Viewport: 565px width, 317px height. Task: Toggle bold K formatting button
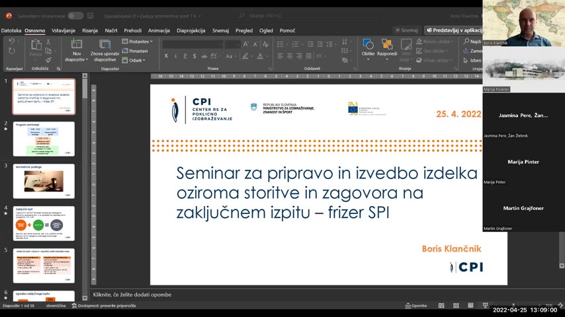click(166, 56)
